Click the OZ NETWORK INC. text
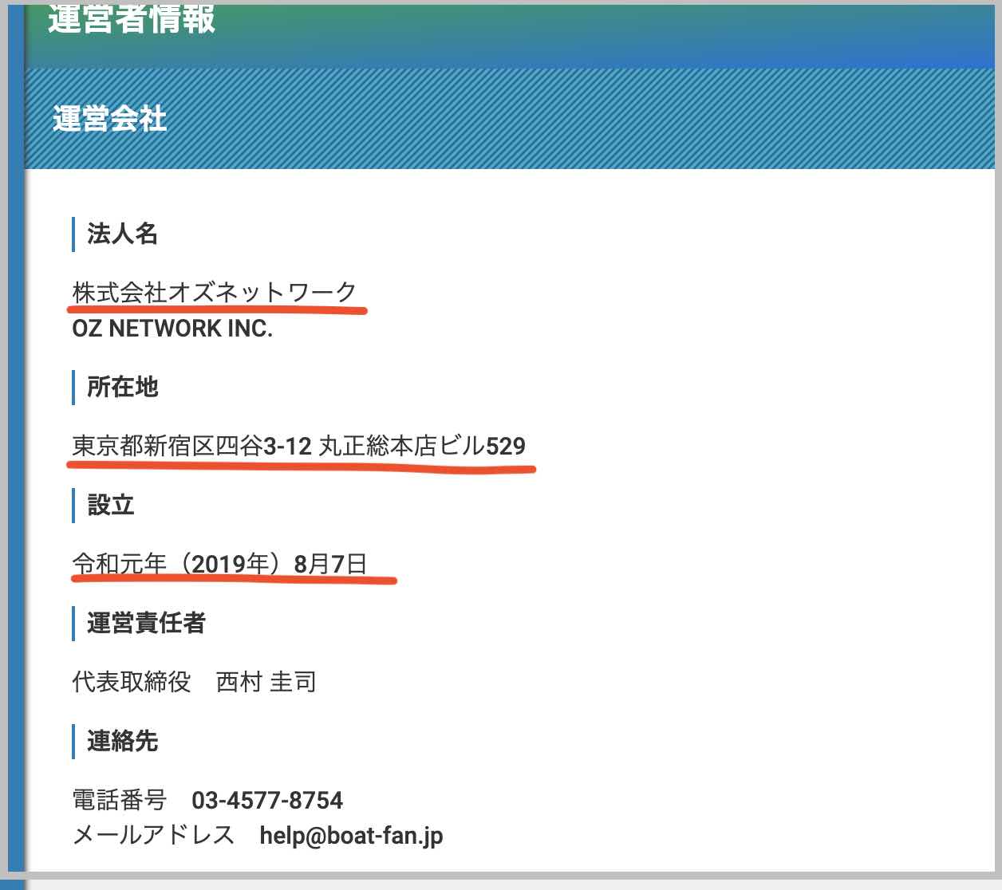1002x890 pixels. [172, 328]
